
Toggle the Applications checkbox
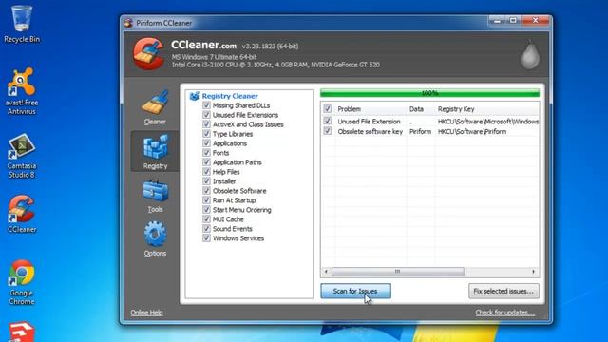tap(206, 143)
